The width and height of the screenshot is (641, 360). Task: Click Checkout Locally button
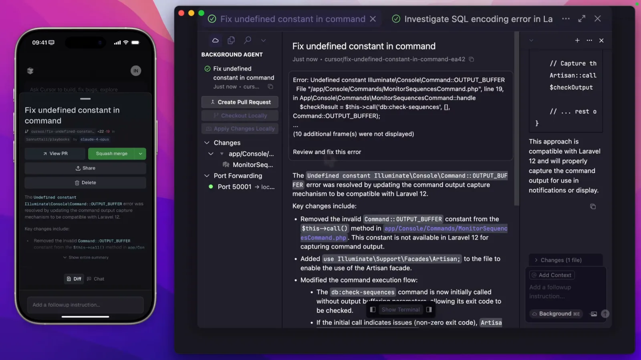(240, 116)
